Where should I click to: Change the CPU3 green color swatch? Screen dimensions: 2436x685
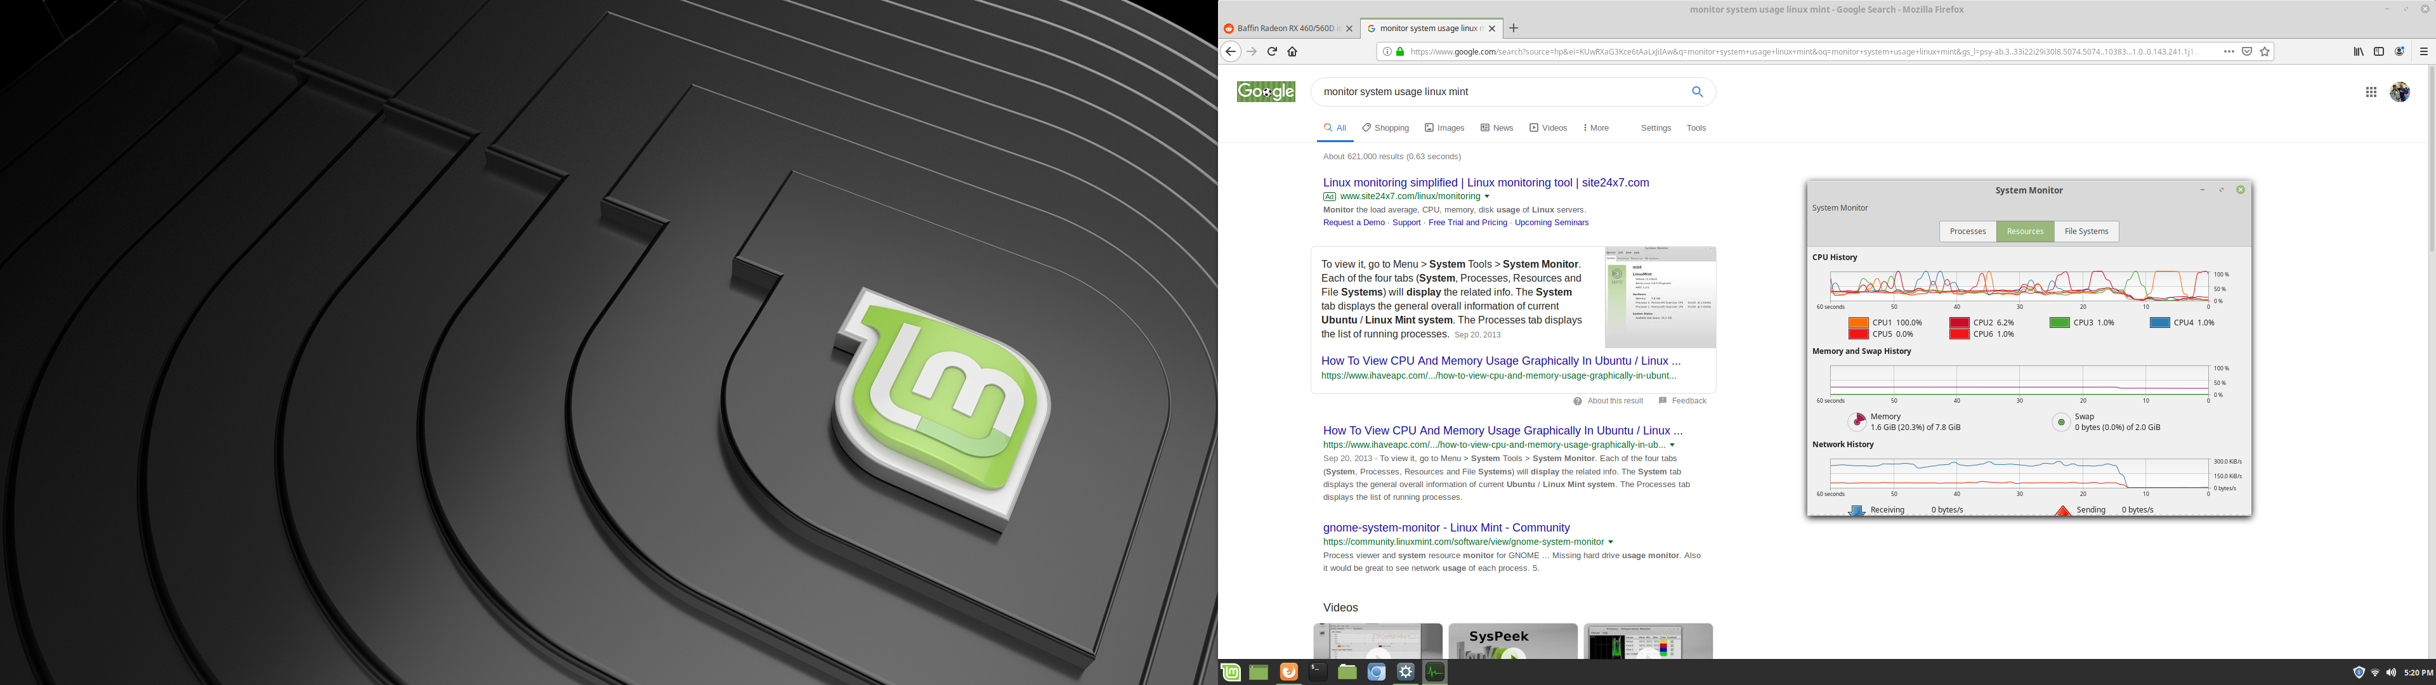tap(2059, 323)
